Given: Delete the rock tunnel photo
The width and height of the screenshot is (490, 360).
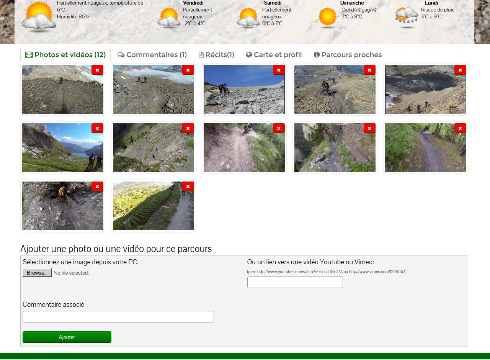Looking at the screenshot, I should tap(97, 187).
